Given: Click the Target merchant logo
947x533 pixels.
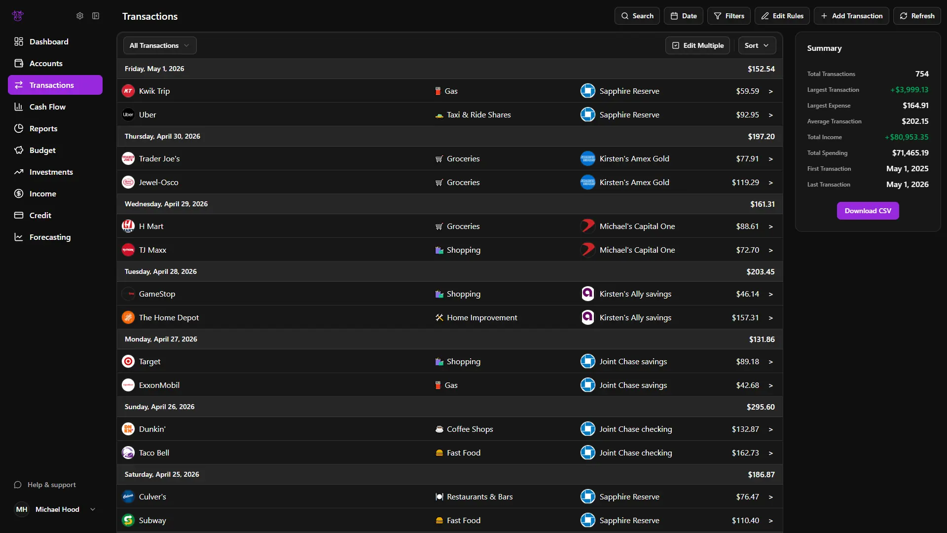Looking at the screenshot, I should 128,361.
